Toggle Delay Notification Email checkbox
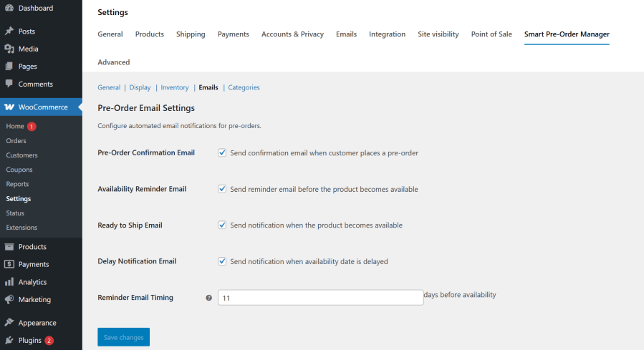The height and width of the screenshot is (350, 644). click(222, 261)
